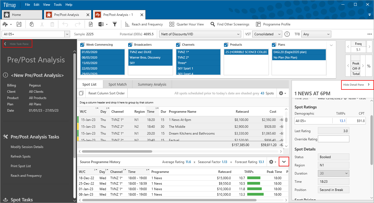374x203 pixels.
Task: Click Print Spot List task
Action: [21, 166]
